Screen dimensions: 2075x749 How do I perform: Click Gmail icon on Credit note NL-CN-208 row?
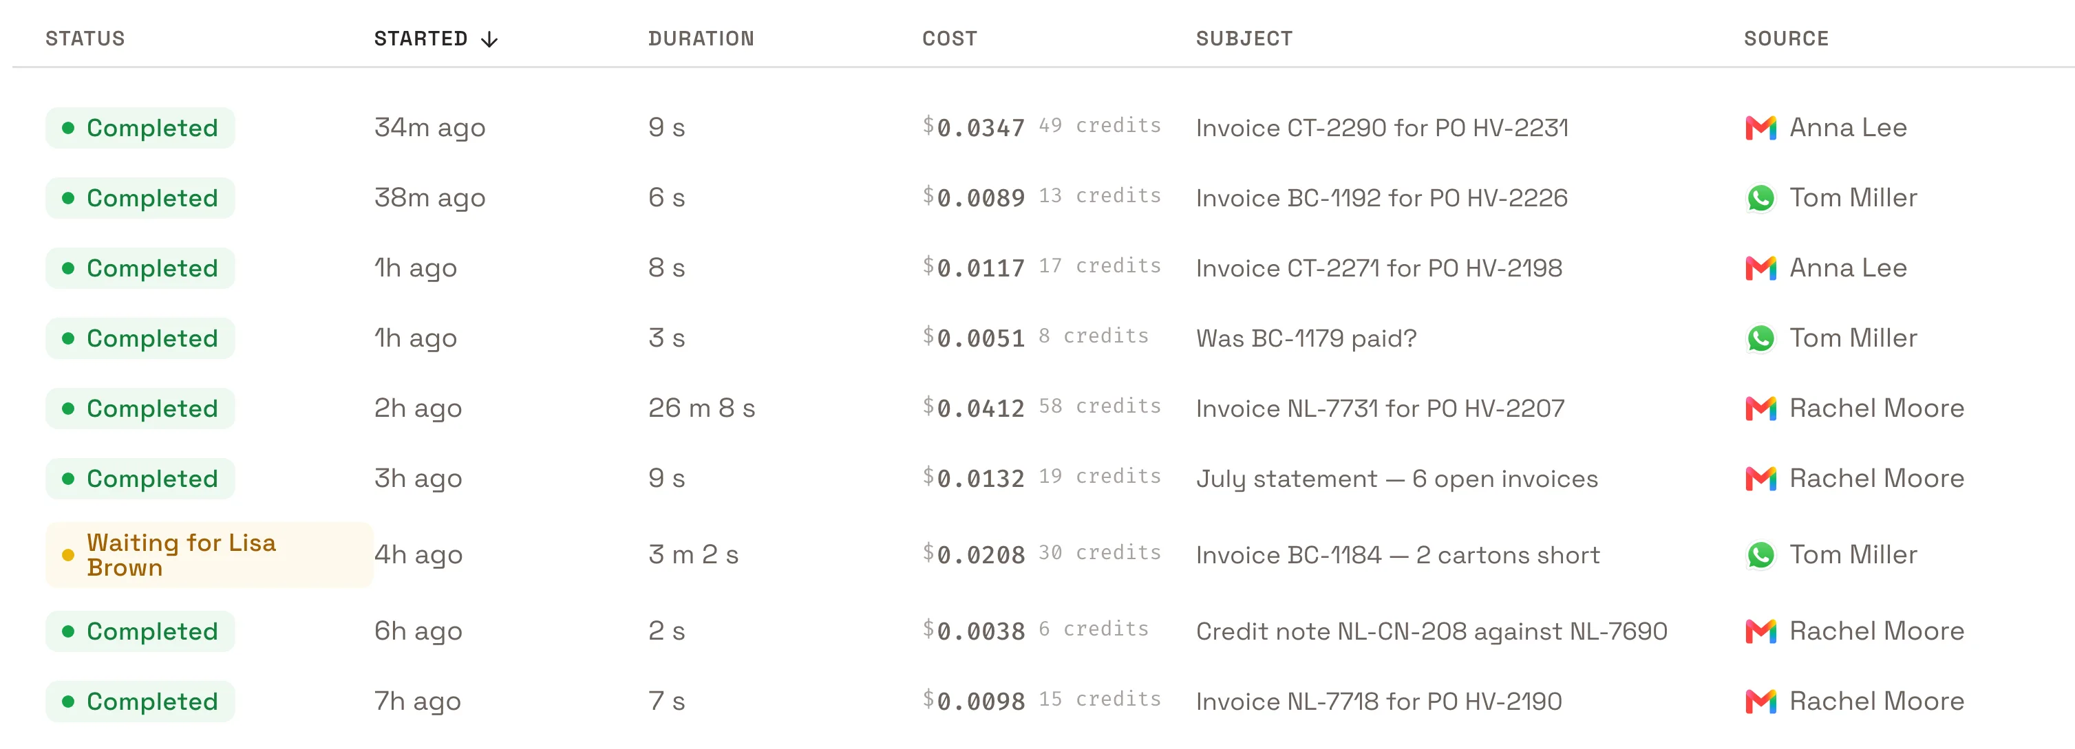(x=1761, y=631)
